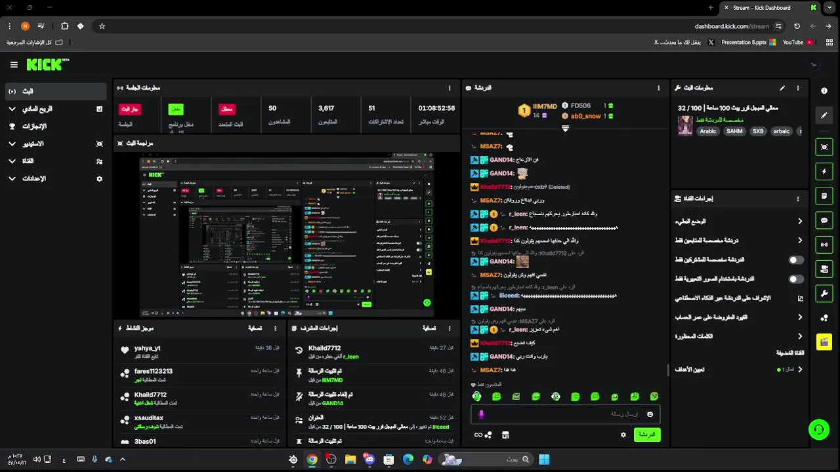
Task: Click the browser address bar
Action: 440,26
